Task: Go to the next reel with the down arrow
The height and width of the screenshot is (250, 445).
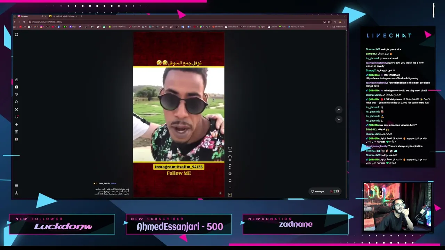Action: [339, 119]
